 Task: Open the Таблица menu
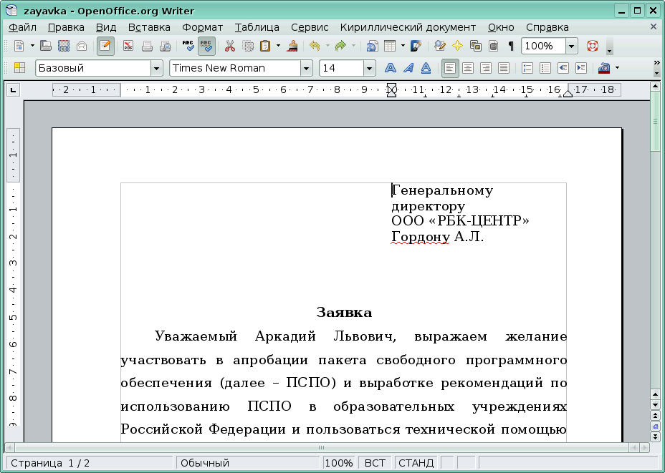(257, 26)
